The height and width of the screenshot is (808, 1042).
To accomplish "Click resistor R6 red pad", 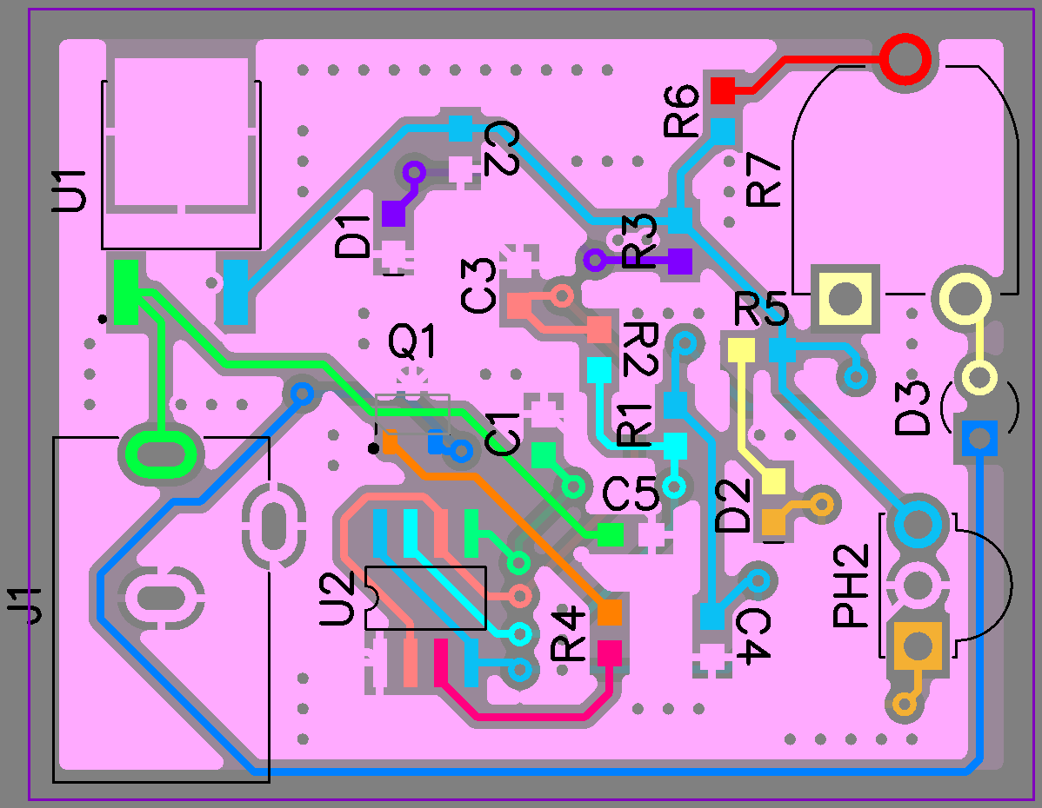I will tap(725, 89).
